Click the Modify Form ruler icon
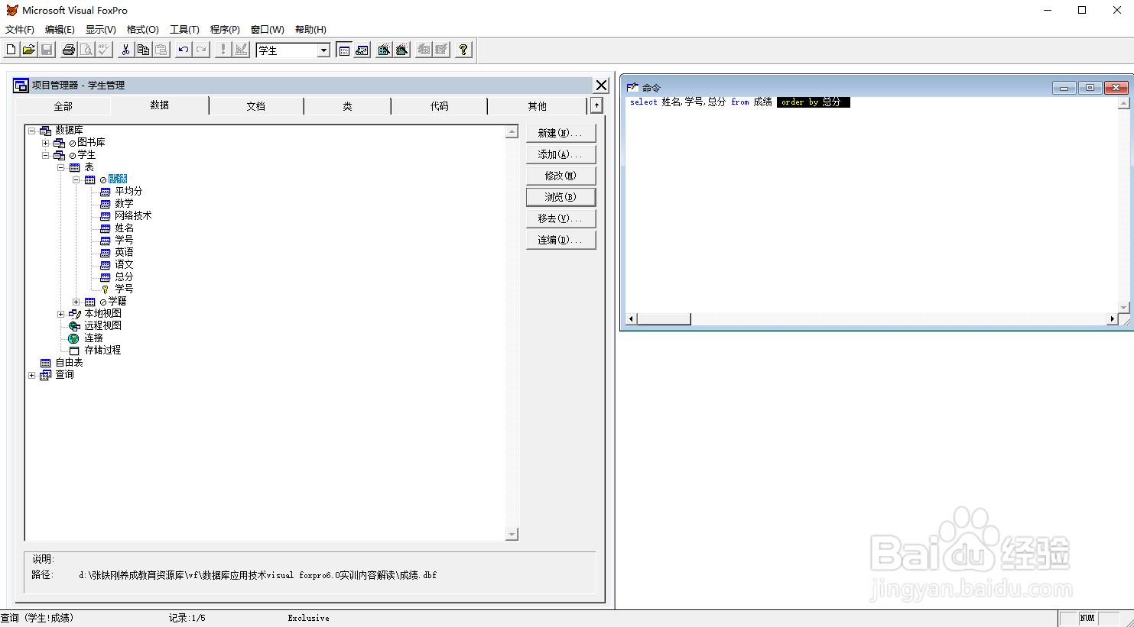The width and height of the screenshot is (1134, 627). pyautogui.click(x=241, y=50)
